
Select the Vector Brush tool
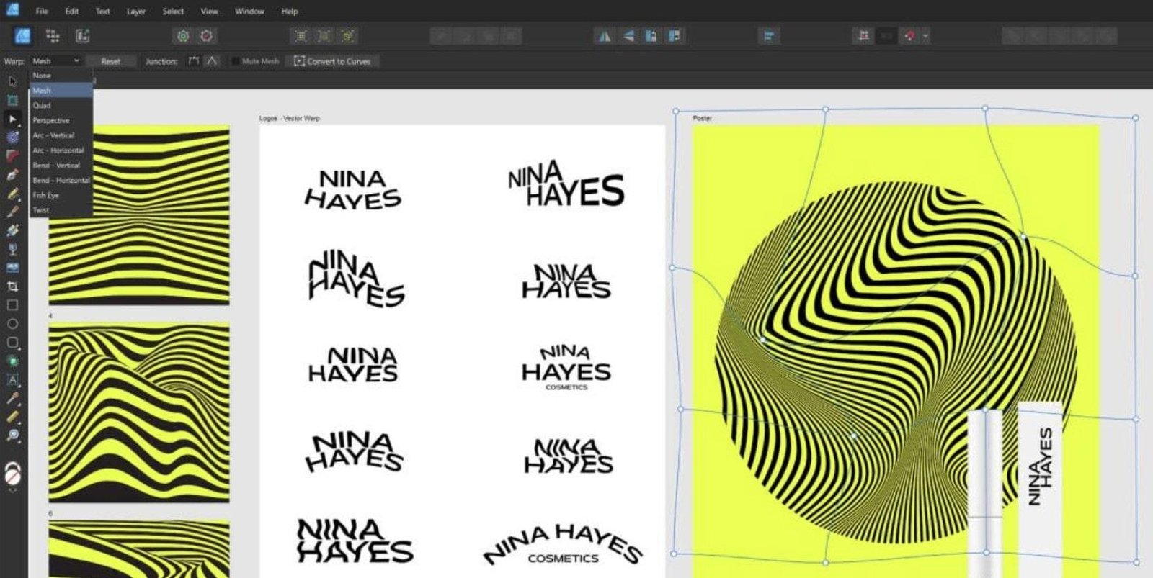coord(12,212)
